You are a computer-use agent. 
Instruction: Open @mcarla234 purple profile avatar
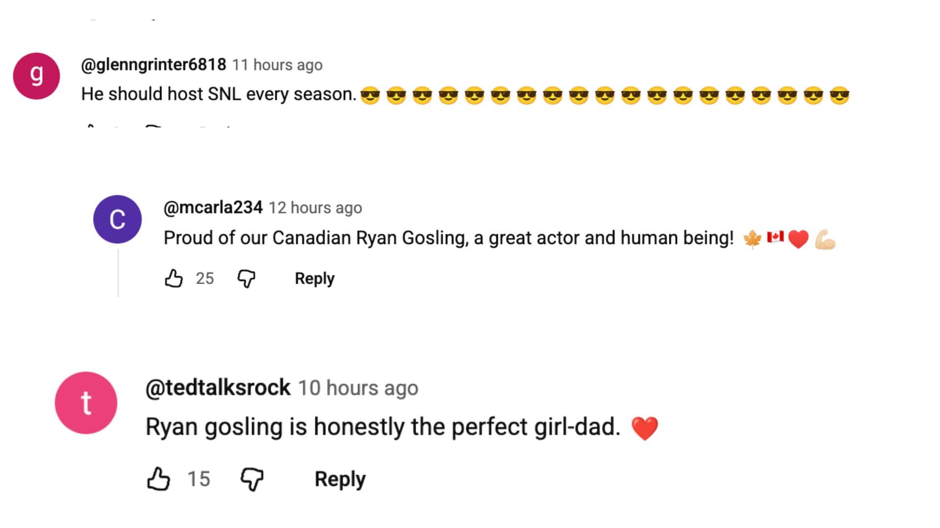[117, 219]
